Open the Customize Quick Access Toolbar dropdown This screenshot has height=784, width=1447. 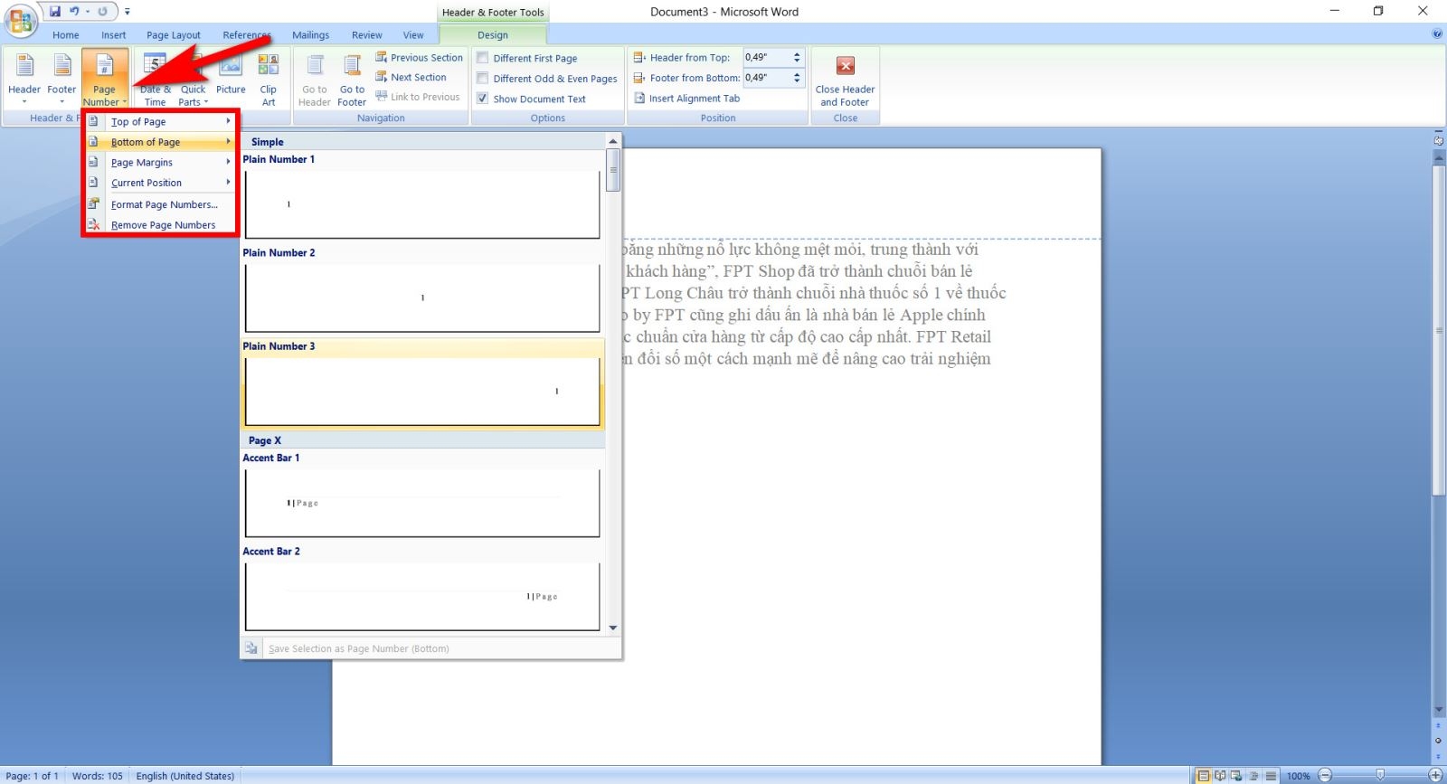click(128, 12)
